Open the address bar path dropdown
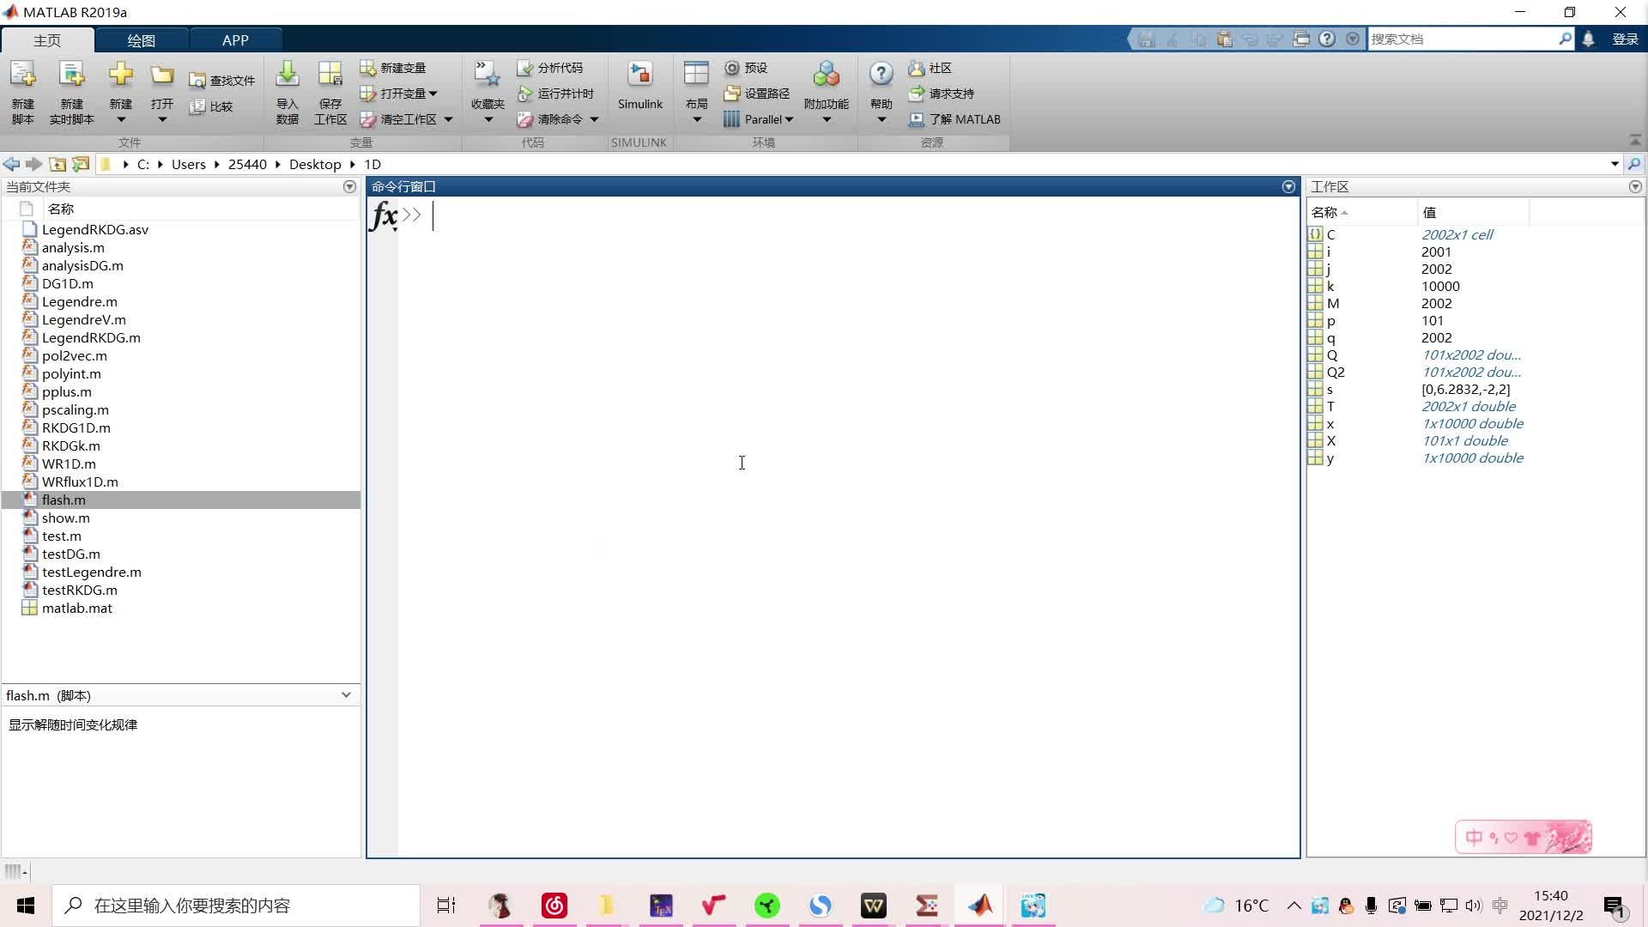The image size is (1648, 927). click(1615, 164)
